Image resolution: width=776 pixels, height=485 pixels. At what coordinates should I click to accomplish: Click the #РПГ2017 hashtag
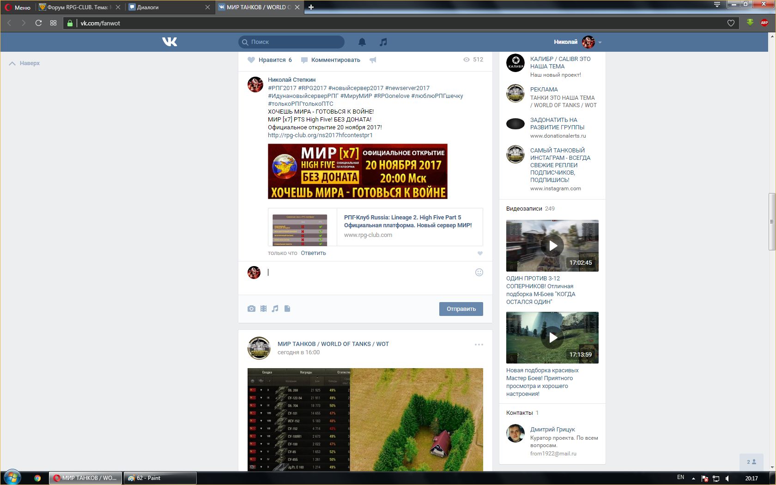pos(282,88)
